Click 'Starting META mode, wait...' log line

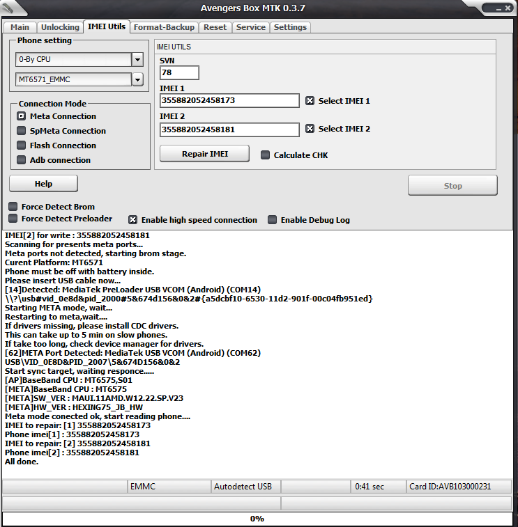click(x=59, y=308)
